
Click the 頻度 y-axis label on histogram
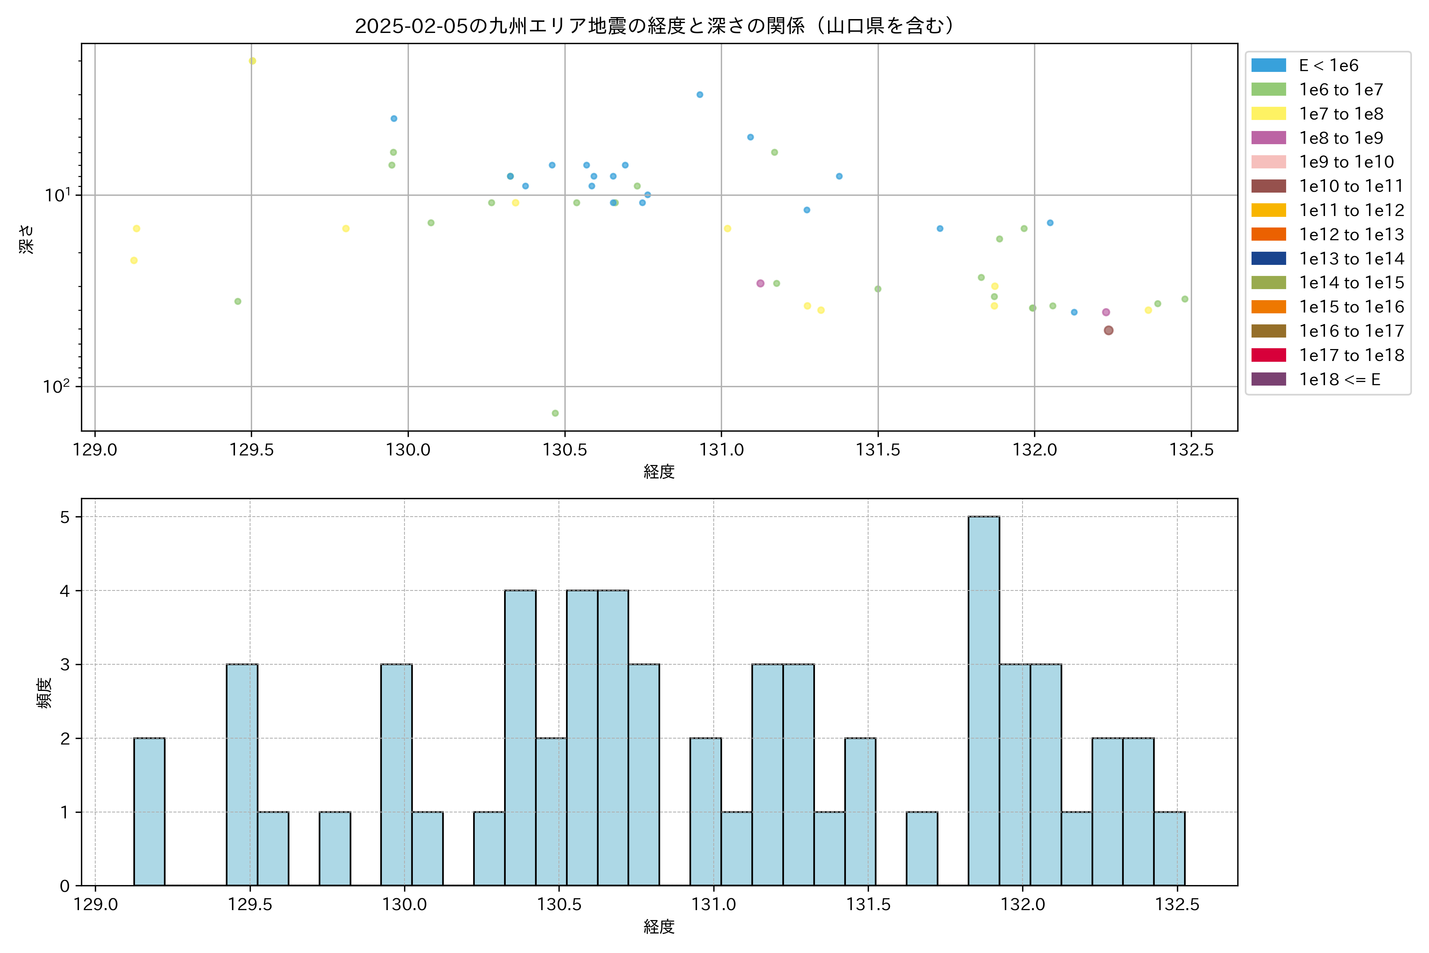(44, 693)
